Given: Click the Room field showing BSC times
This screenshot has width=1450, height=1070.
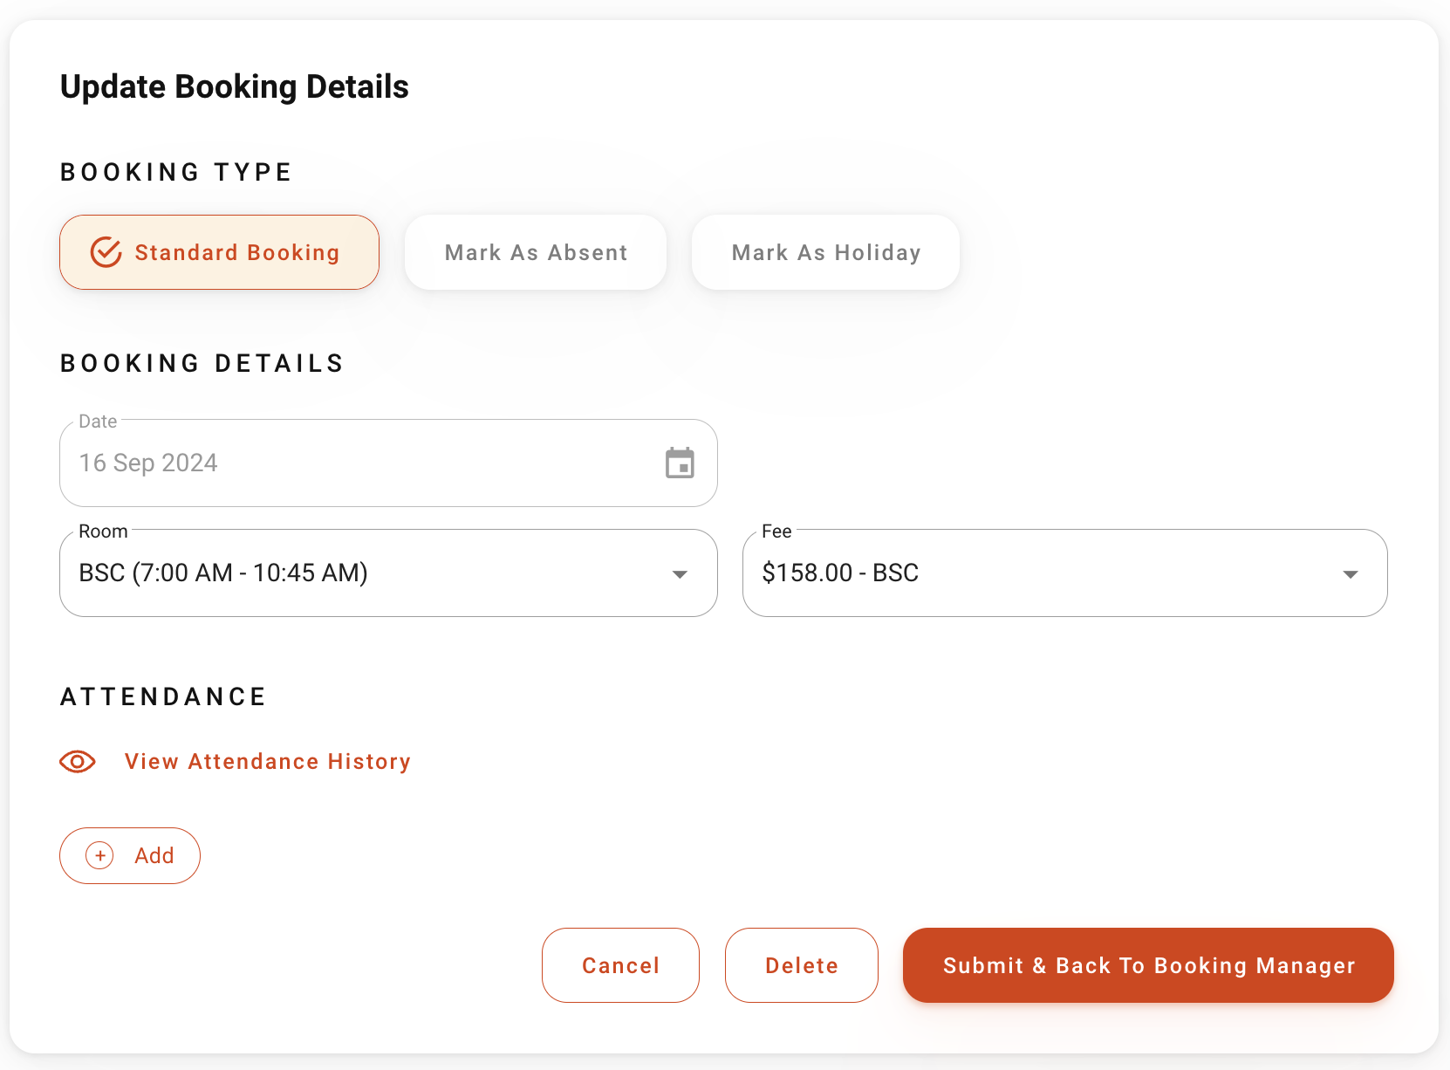Looking at the screenshot, I should 262,573.
